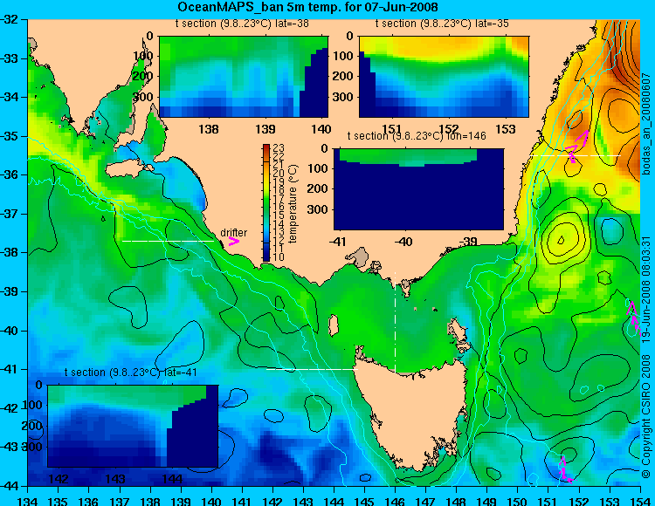The width and height of the screenshot is (655, 506).
Task: Click '138' on the lat=-38 inset axis
Action: (x=209, y=129)
